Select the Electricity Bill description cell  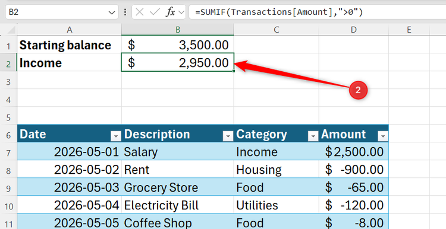coord(178,205)
